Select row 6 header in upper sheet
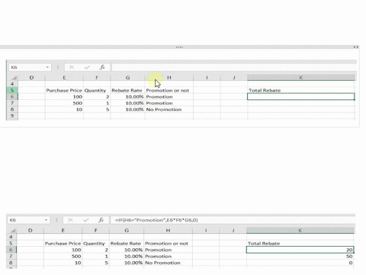The width and height of the screenshot is (366, 275). [x=12, y=97]
